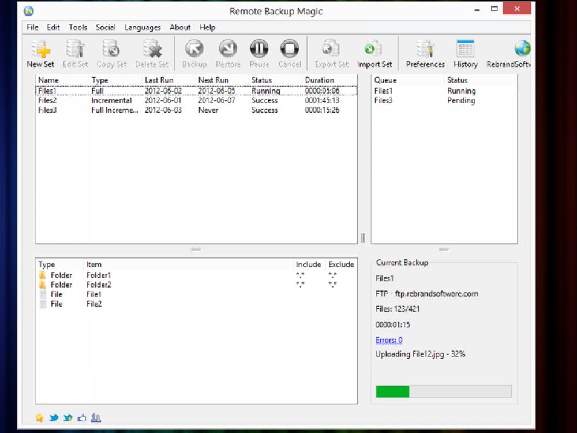View backup History via toolbar icon

coord(465,52)
